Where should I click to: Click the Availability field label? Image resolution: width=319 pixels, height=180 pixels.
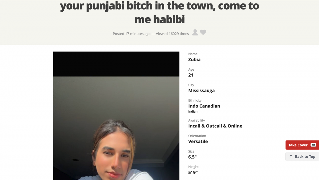(x=196, y=120)
